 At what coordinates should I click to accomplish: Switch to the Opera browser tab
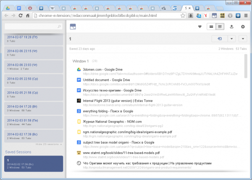tap(30, 8)
